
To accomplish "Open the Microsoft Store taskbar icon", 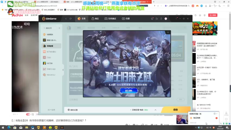I will pos(15,128).
